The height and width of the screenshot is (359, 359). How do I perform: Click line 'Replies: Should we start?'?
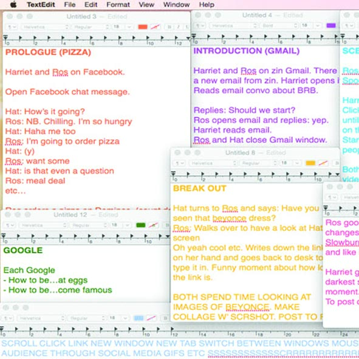[x=245, y=110]
